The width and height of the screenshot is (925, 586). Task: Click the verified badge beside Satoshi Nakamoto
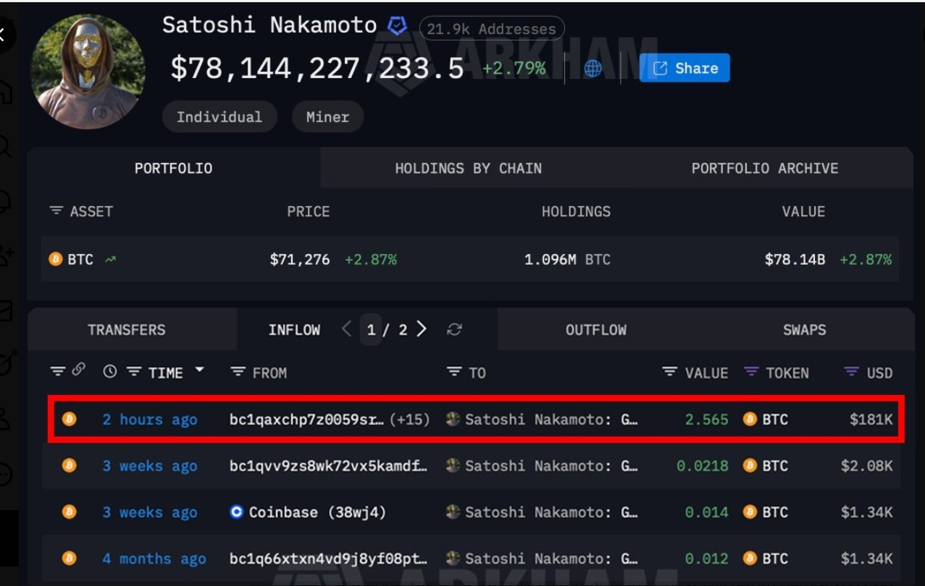coord(398,26)
